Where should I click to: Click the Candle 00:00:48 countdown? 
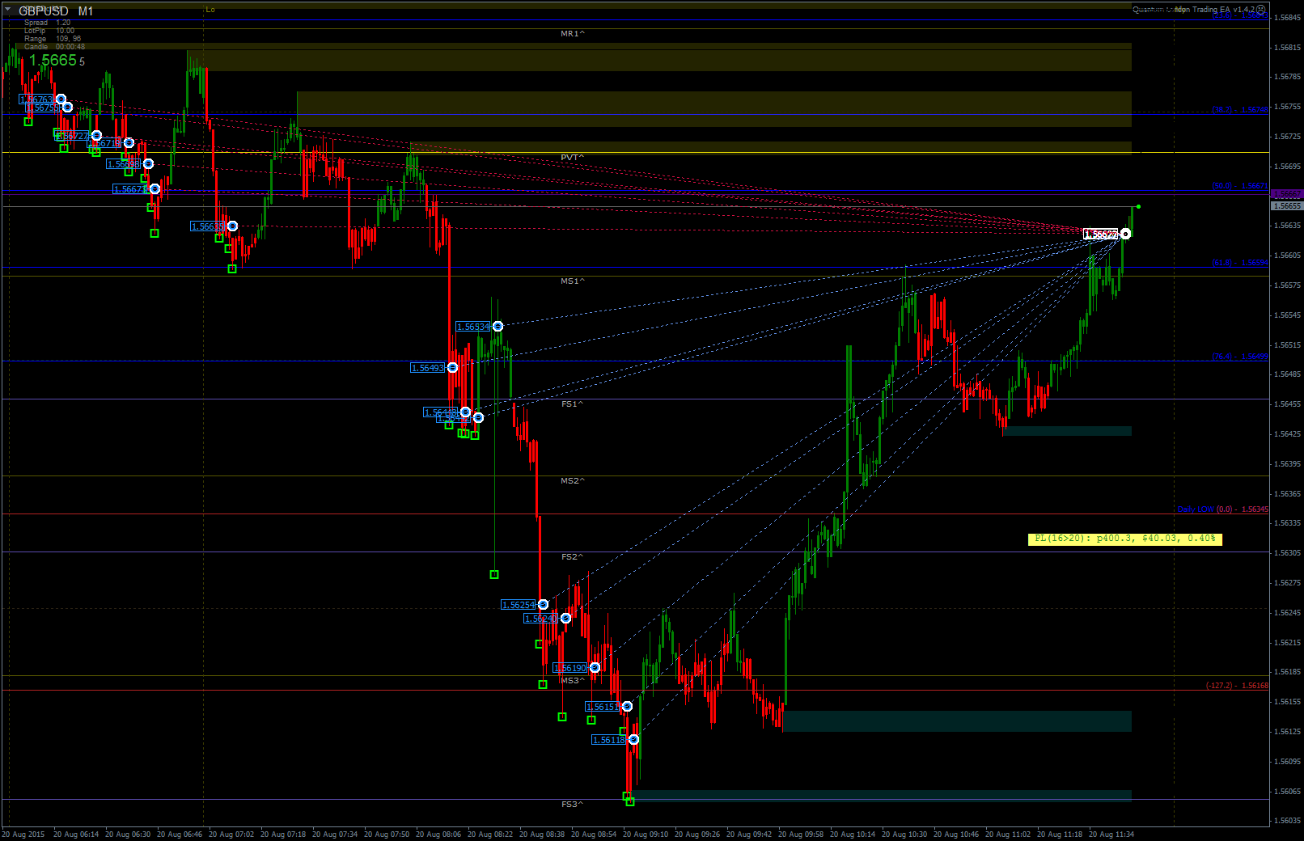pyautogui.click(x=54, y=47)
